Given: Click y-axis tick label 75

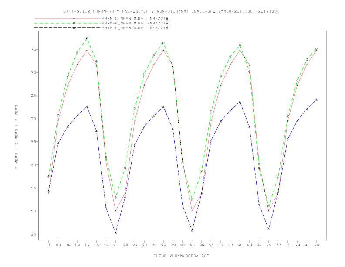Looking at the screenshot, I should click(34, 50).
